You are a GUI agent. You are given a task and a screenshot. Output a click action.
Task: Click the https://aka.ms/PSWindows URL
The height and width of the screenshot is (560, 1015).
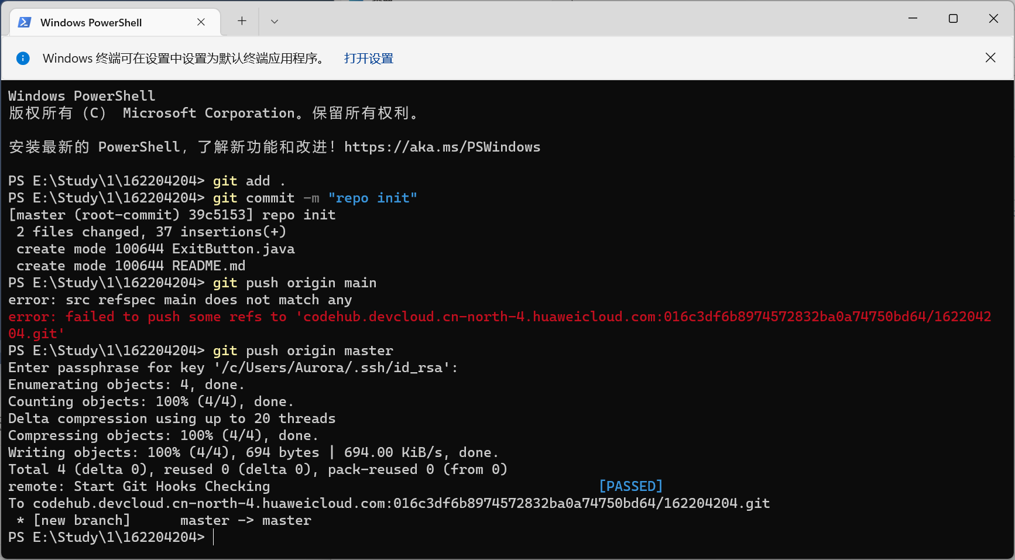pos(442,147)
